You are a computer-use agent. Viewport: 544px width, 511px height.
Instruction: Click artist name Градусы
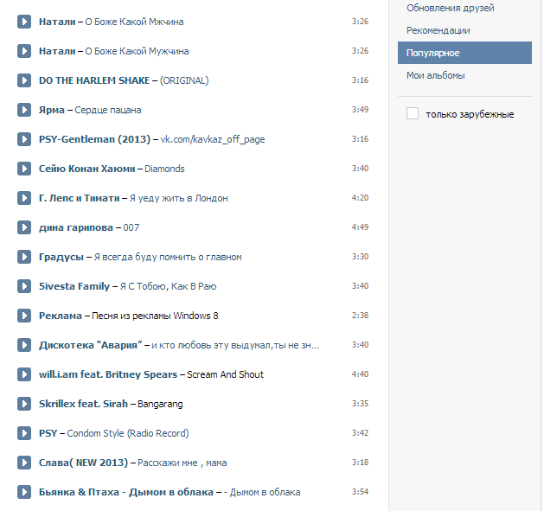[61, 257]
